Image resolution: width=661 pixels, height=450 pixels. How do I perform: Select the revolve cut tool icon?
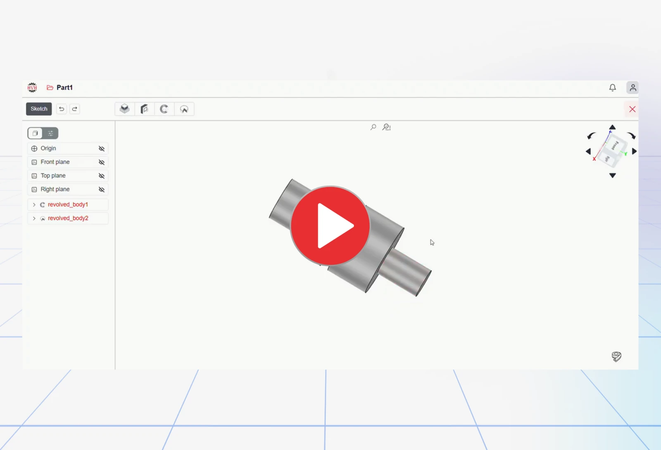click(184, 109)
